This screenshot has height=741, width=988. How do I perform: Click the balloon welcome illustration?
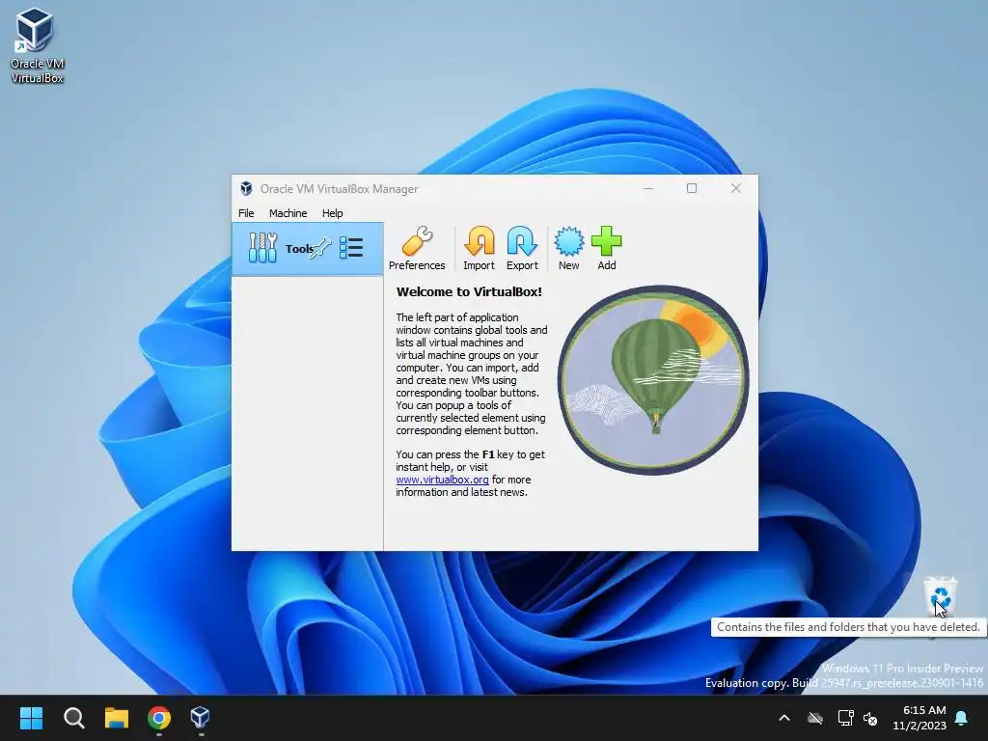653,379
